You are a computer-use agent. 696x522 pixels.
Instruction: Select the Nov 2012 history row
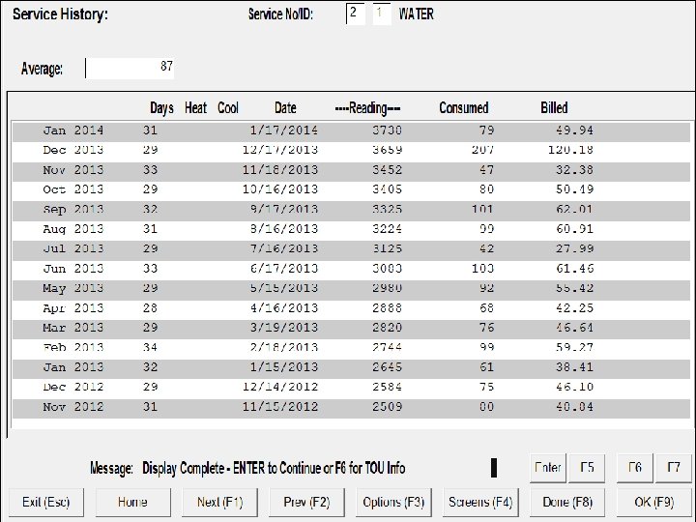click(351, 408)
